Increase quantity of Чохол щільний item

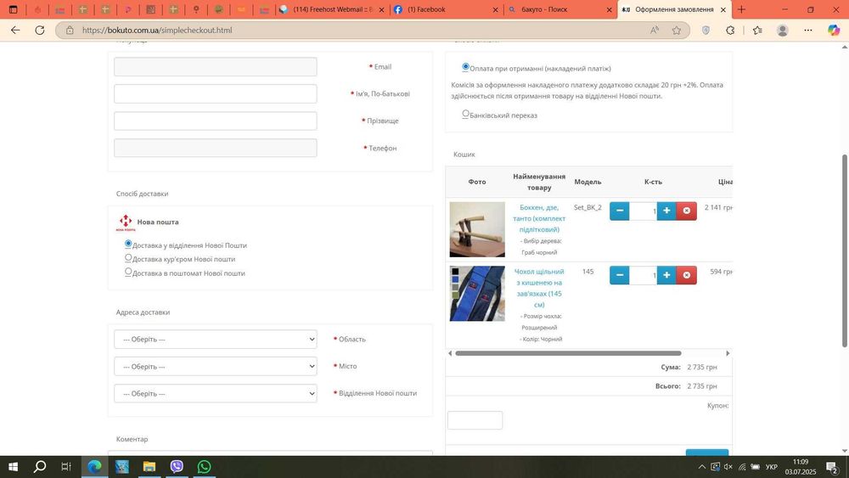pyautogui.click(x=666, y=275)
